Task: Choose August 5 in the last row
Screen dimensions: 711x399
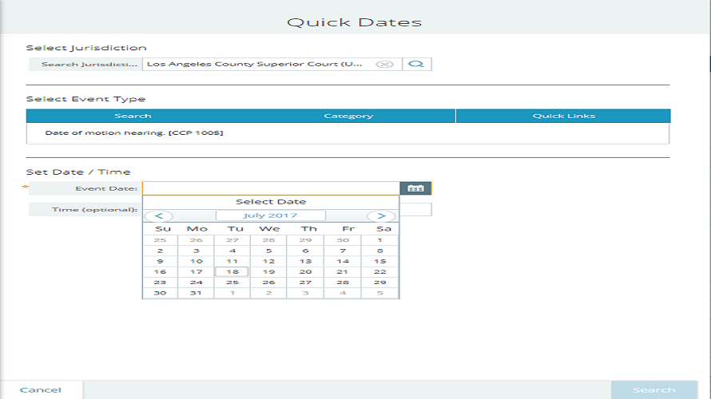Action: pos(380,293)
